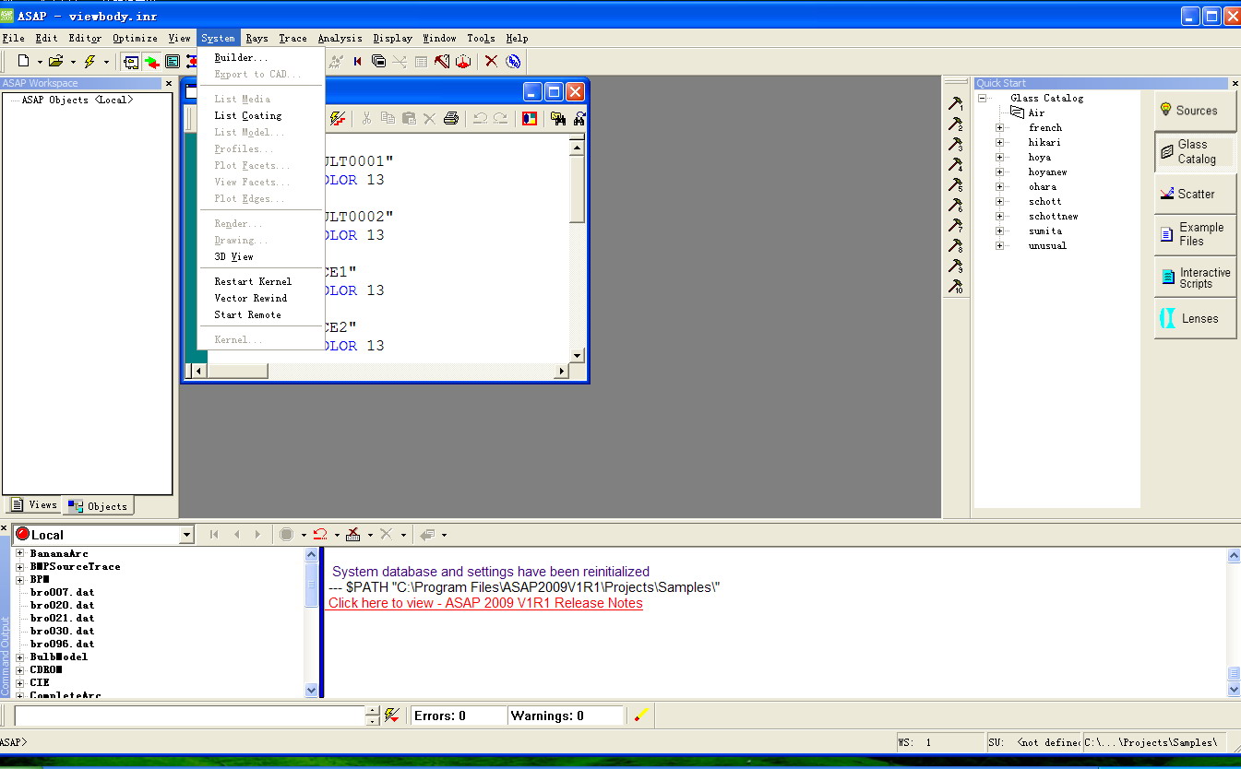Image resolution: width=1241 pixels, height=769 pixels.
Task: Click hammer icon number 1 in the strip
Action: (956, 103)
